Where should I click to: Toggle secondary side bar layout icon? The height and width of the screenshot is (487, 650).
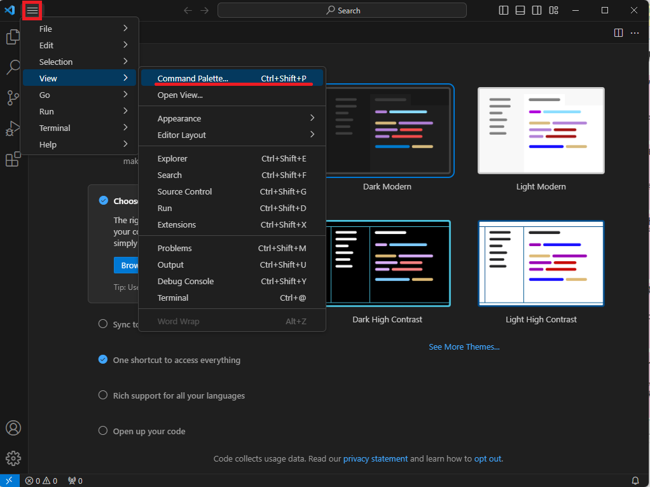coord(537,10)
